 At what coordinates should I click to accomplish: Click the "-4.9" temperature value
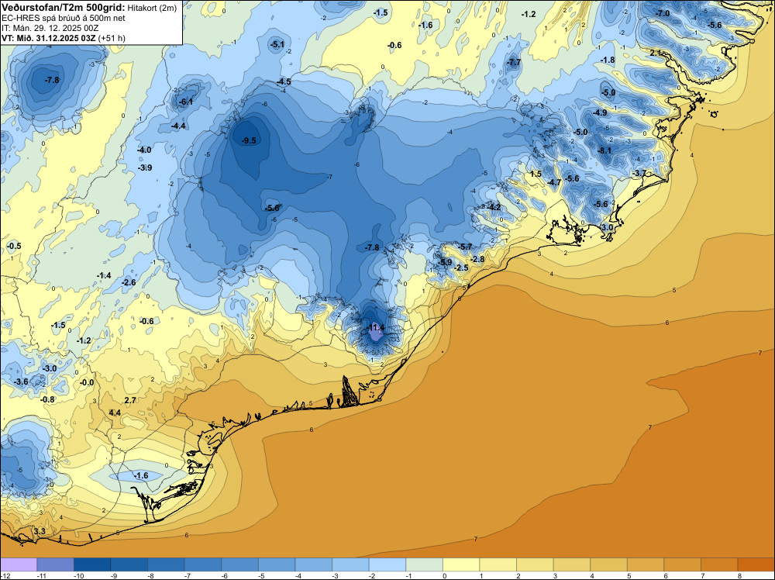pyautogui.click(x=600, y=112)
